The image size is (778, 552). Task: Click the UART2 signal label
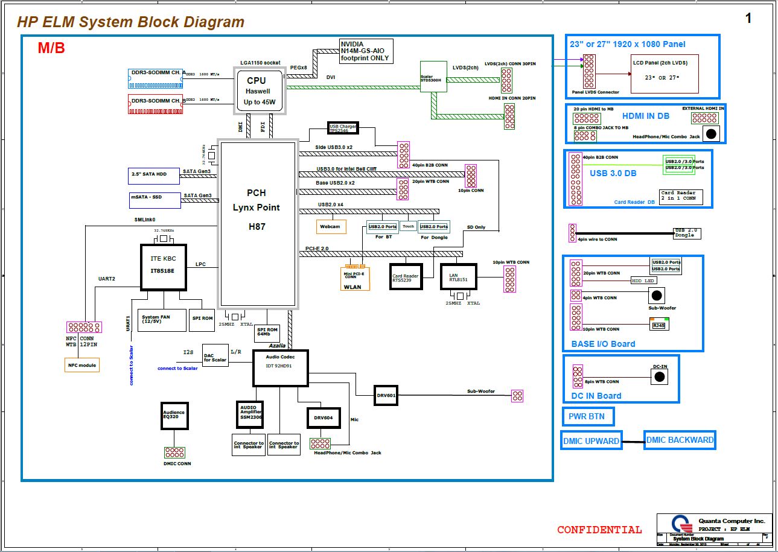click(x=107, y=279)
